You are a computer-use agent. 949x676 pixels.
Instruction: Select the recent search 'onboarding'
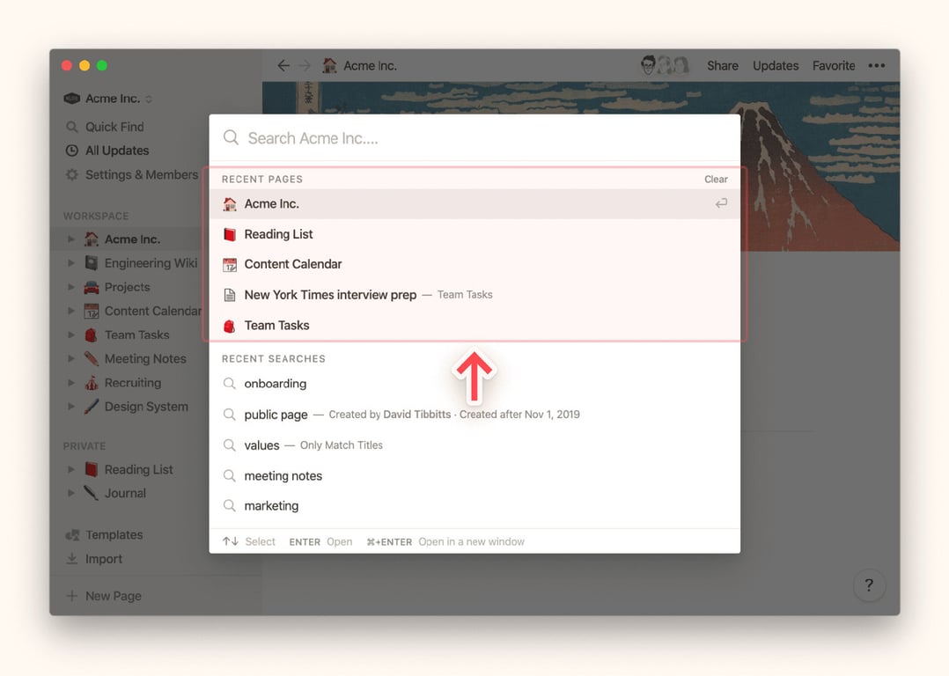pyautogui.click(x=275, y=384)
